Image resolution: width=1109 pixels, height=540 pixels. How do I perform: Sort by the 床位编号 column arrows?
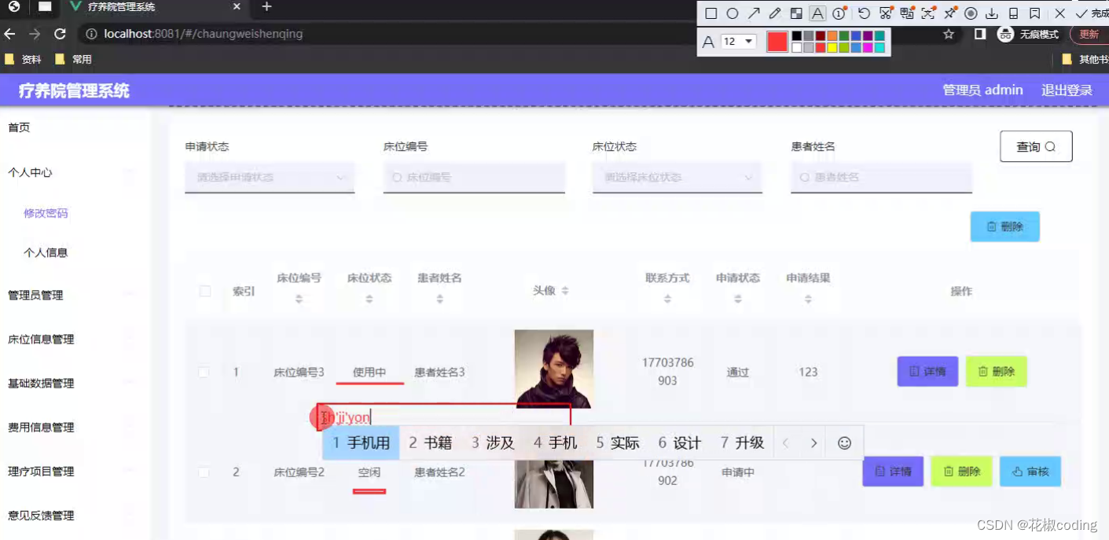click(299, 299)
